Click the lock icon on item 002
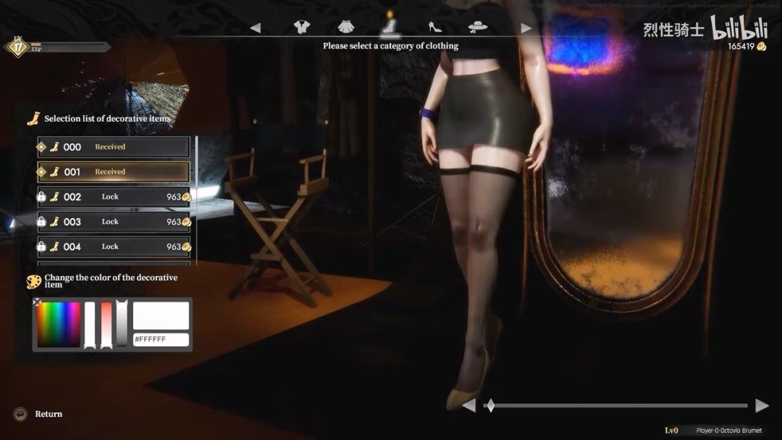 (41, 196)
